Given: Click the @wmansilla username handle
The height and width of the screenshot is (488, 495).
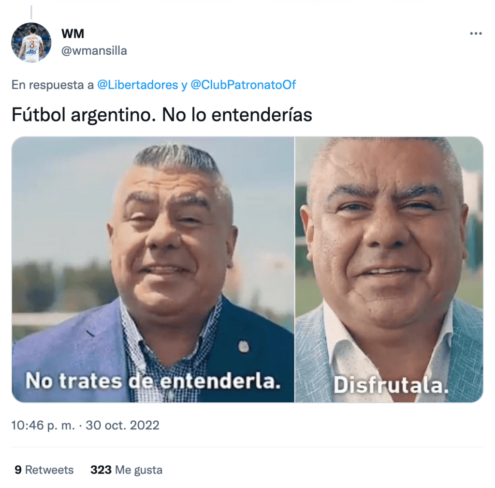Looking at the screenshot, I should [x=94, y=50].
